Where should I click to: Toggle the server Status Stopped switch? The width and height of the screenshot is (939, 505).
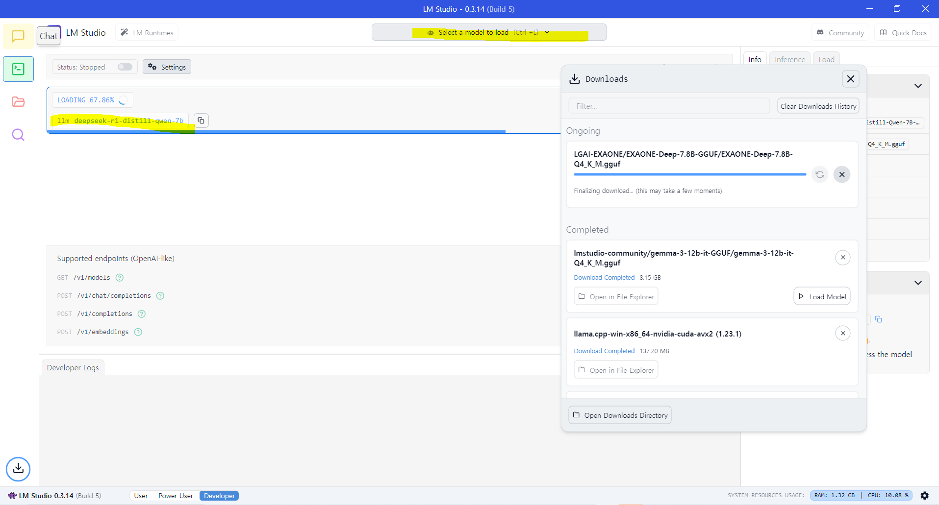coord(125,67)
